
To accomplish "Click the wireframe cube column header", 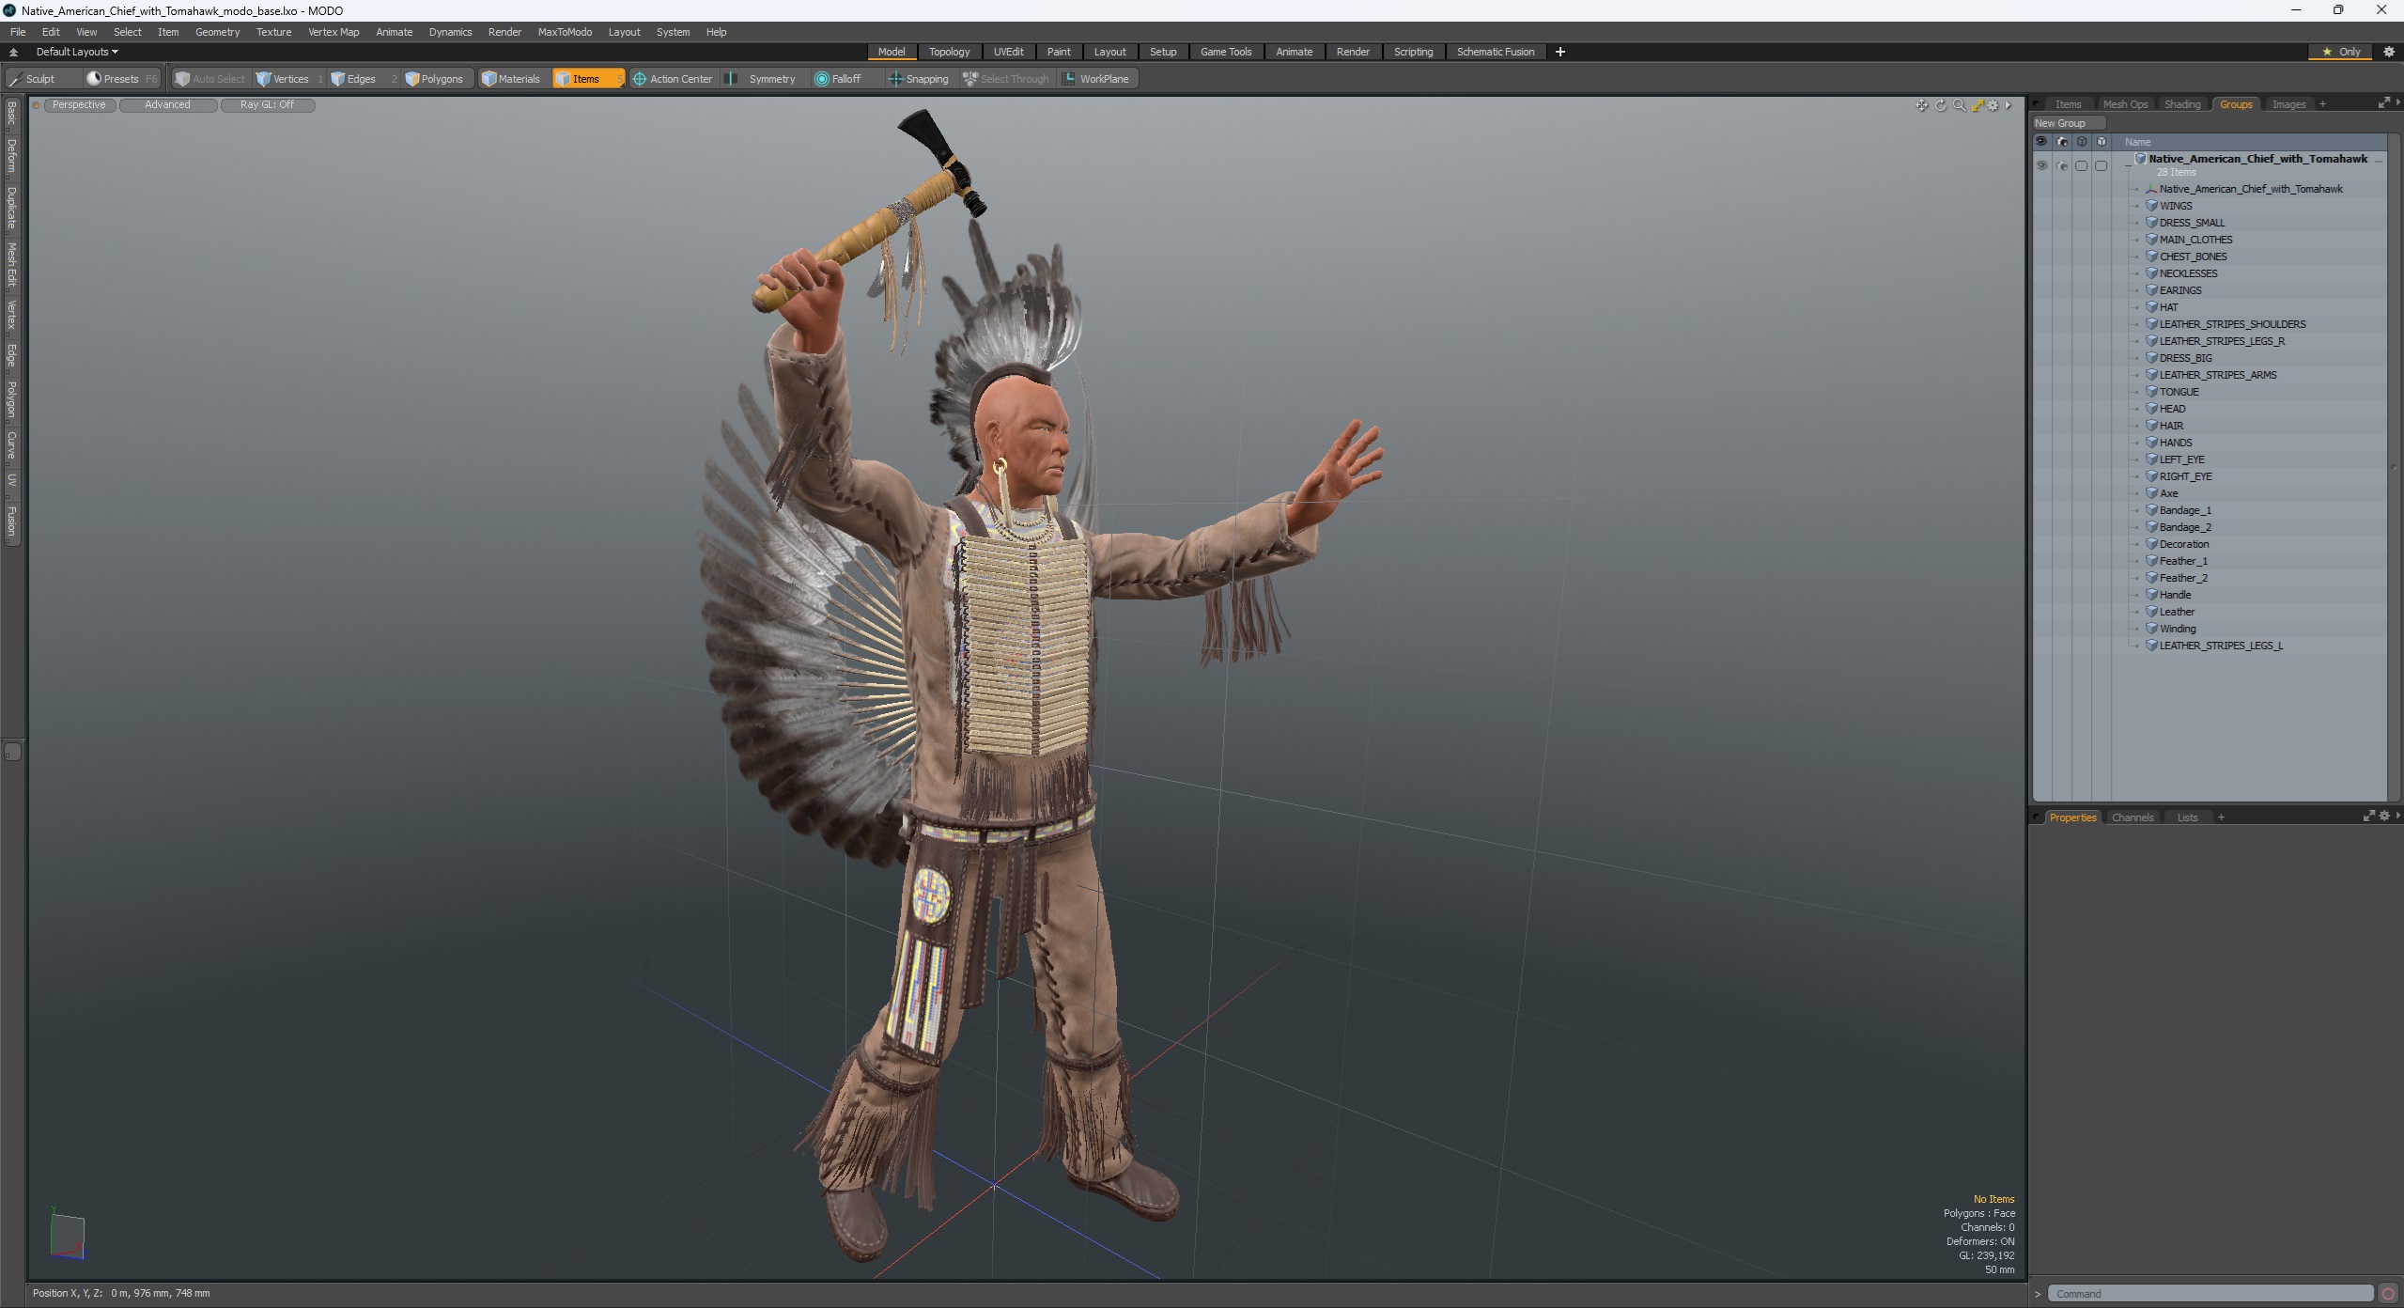I will pos(2082,142).
